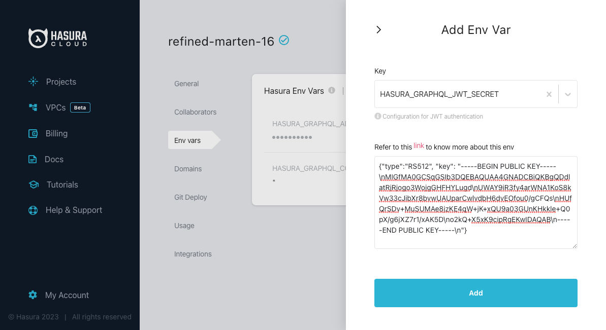Viewport: 606px width, 330px height.
Task: Select the Tutorials icon
Action: [x=33, y=185]
